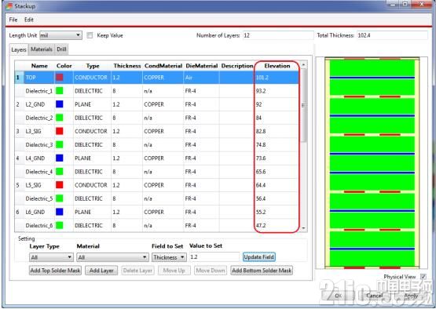
Task: Click the L2_GND blue color swatch
Action: point(60,104)
